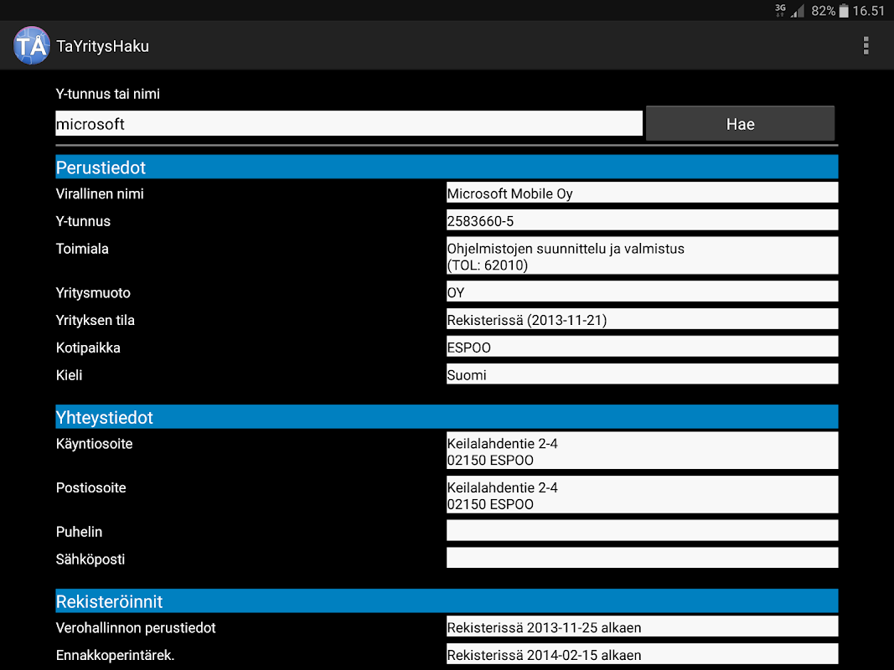Image resolution: width=894 pixels, height=670 pixels.
Task: Tap the Toimiala field with TOL: 62010
Action: [642, 255]
